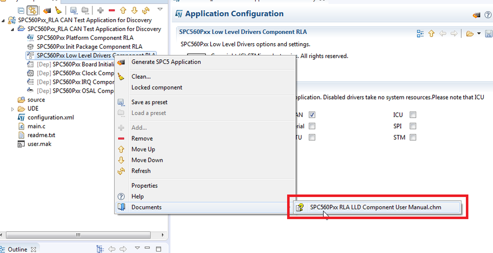This screenshot has width=493, height=253.
Task: Choose Properties in context menu
Action: (205, 186)
